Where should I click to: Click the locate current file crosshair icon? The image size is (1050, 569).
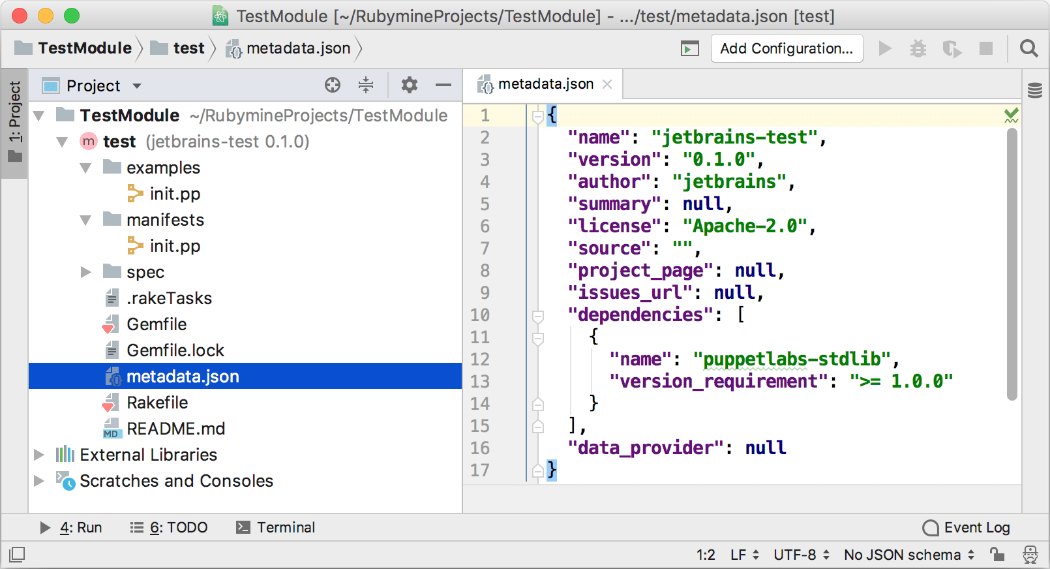pos(333,85)
